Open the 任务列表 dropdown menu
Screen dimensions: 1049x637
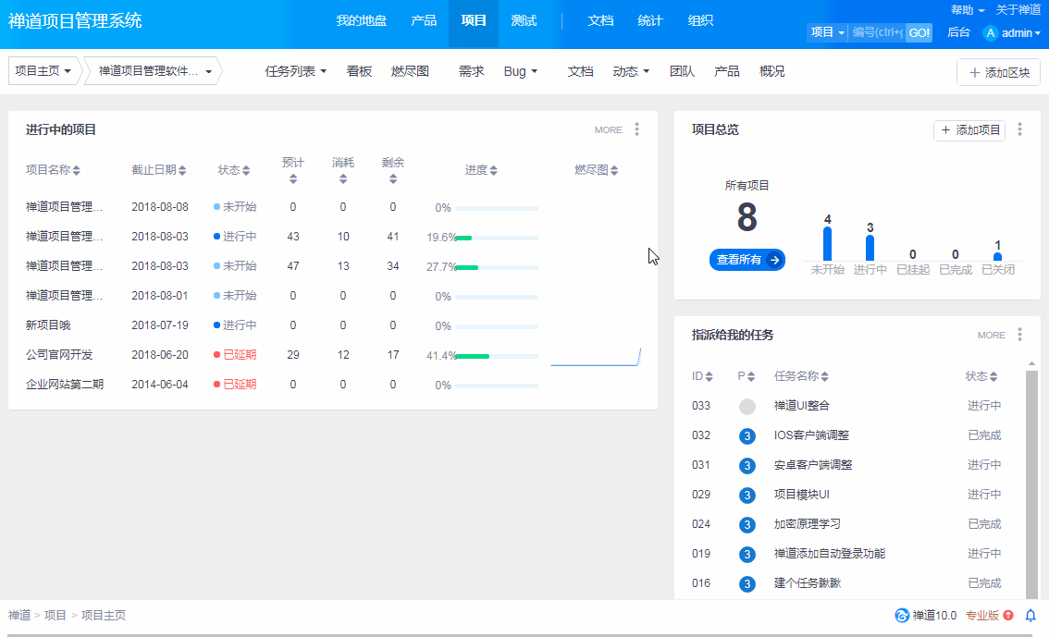click(x=296, y=71)
